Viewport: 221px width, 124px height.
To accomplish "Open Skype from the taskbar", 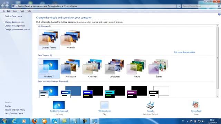I will pos(55,121).
